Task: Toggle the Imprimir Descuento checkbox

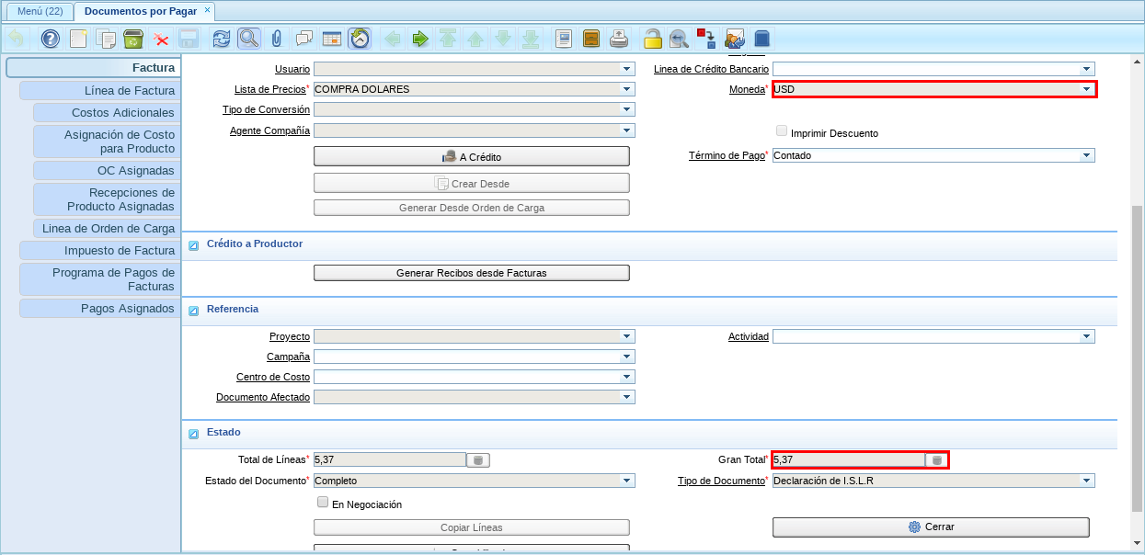Action: click(782, 131)
